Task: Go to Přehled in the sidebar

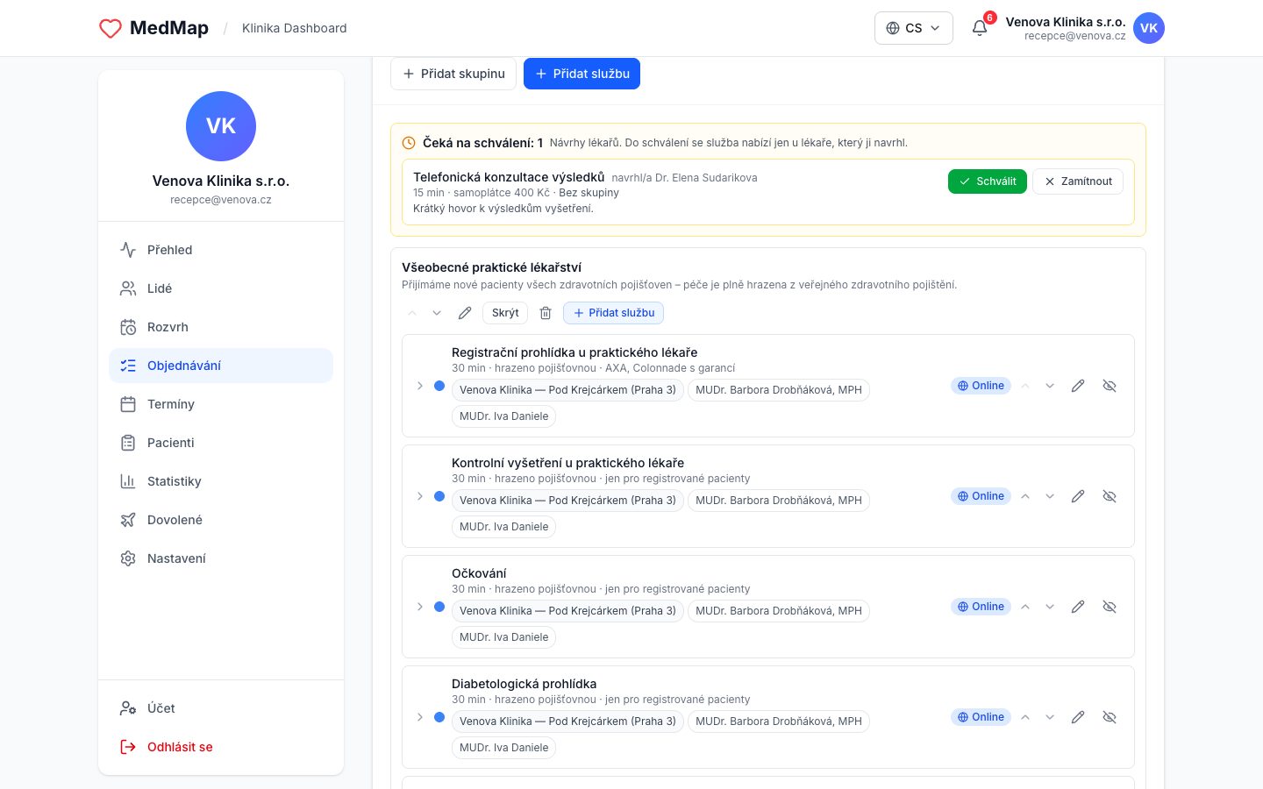Action: coord(221,250)
